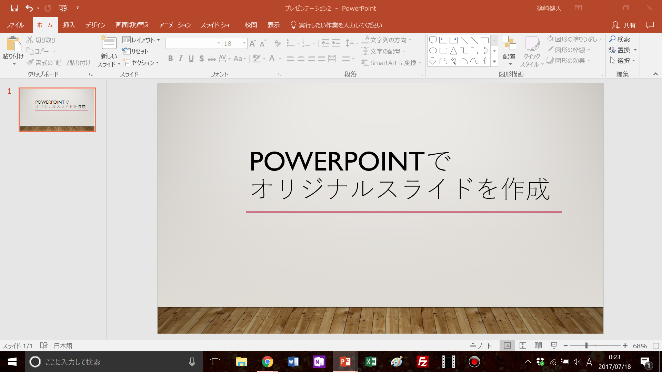Center align the text
Viewport: 662px width, 372px height.
point(301,59)
